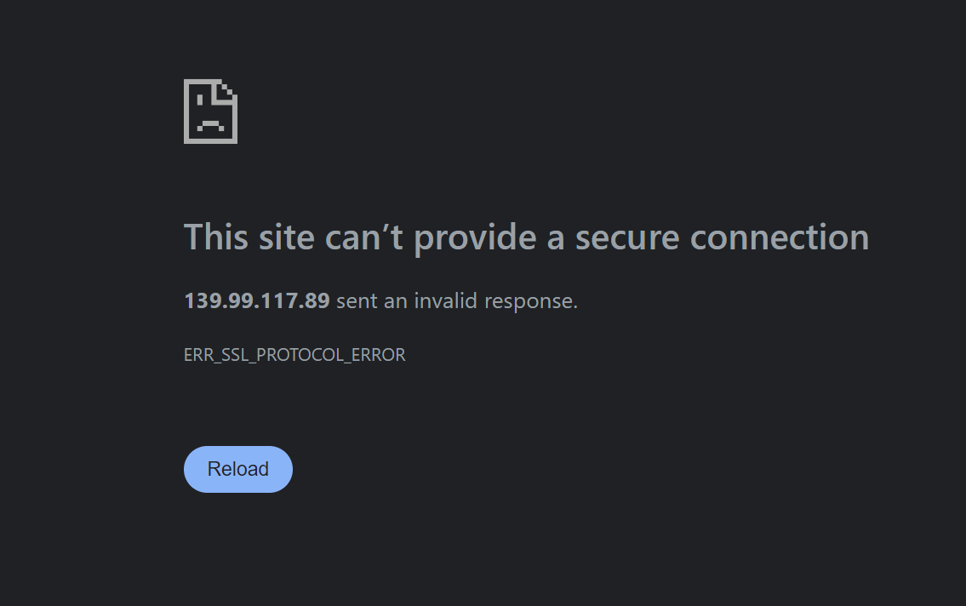This screenshot has width=966, height=606.
Task: Click the "This site can't provide a secure connection" heading
Action: click(x=526, y=237)
